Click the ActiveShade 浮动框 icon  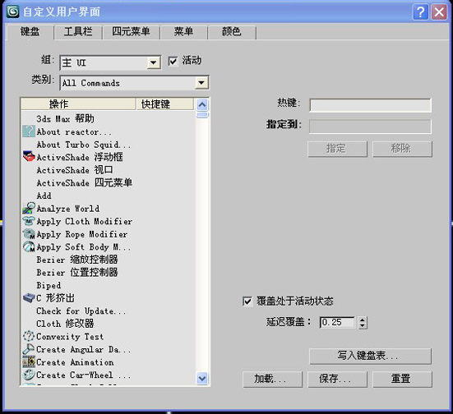click(29, 156)
